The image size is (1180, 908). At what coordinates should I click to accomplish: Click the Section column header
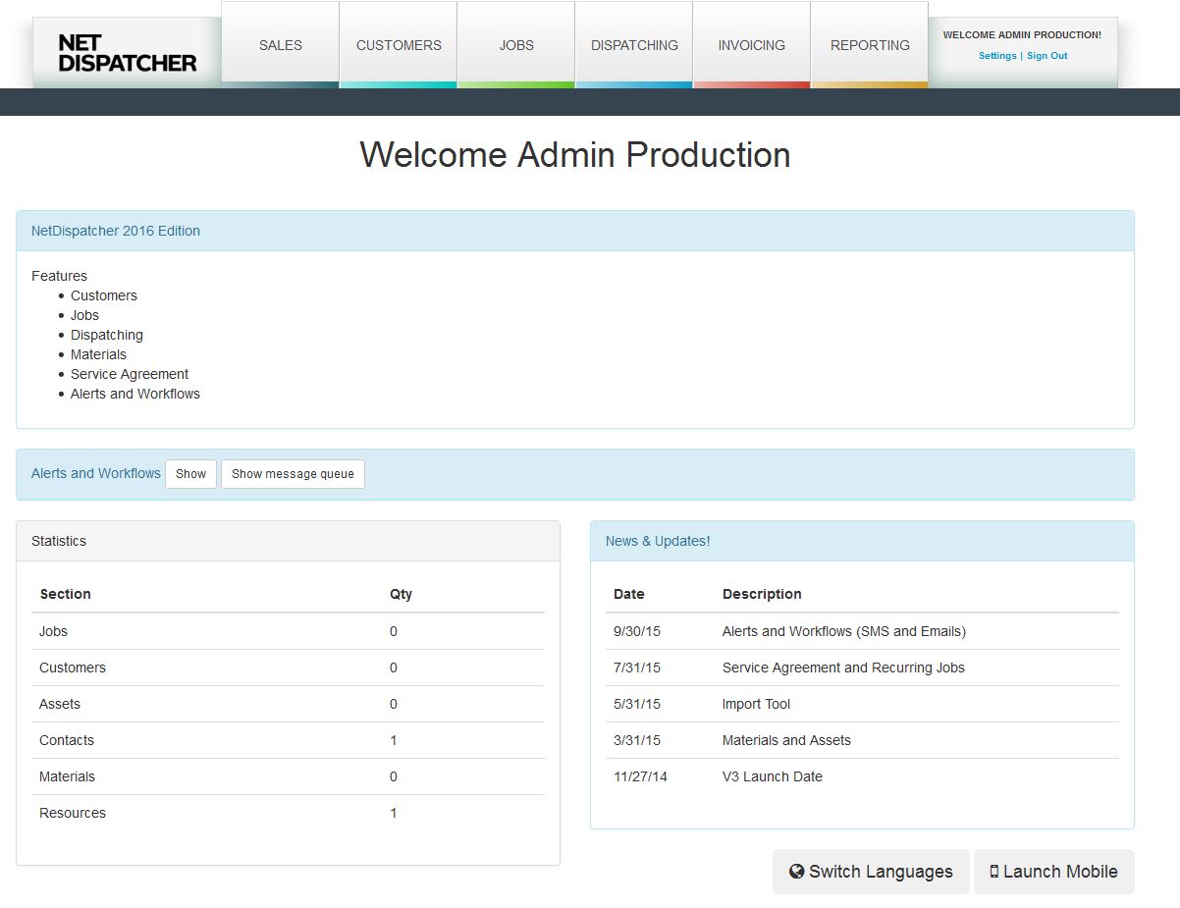point(65,594)
